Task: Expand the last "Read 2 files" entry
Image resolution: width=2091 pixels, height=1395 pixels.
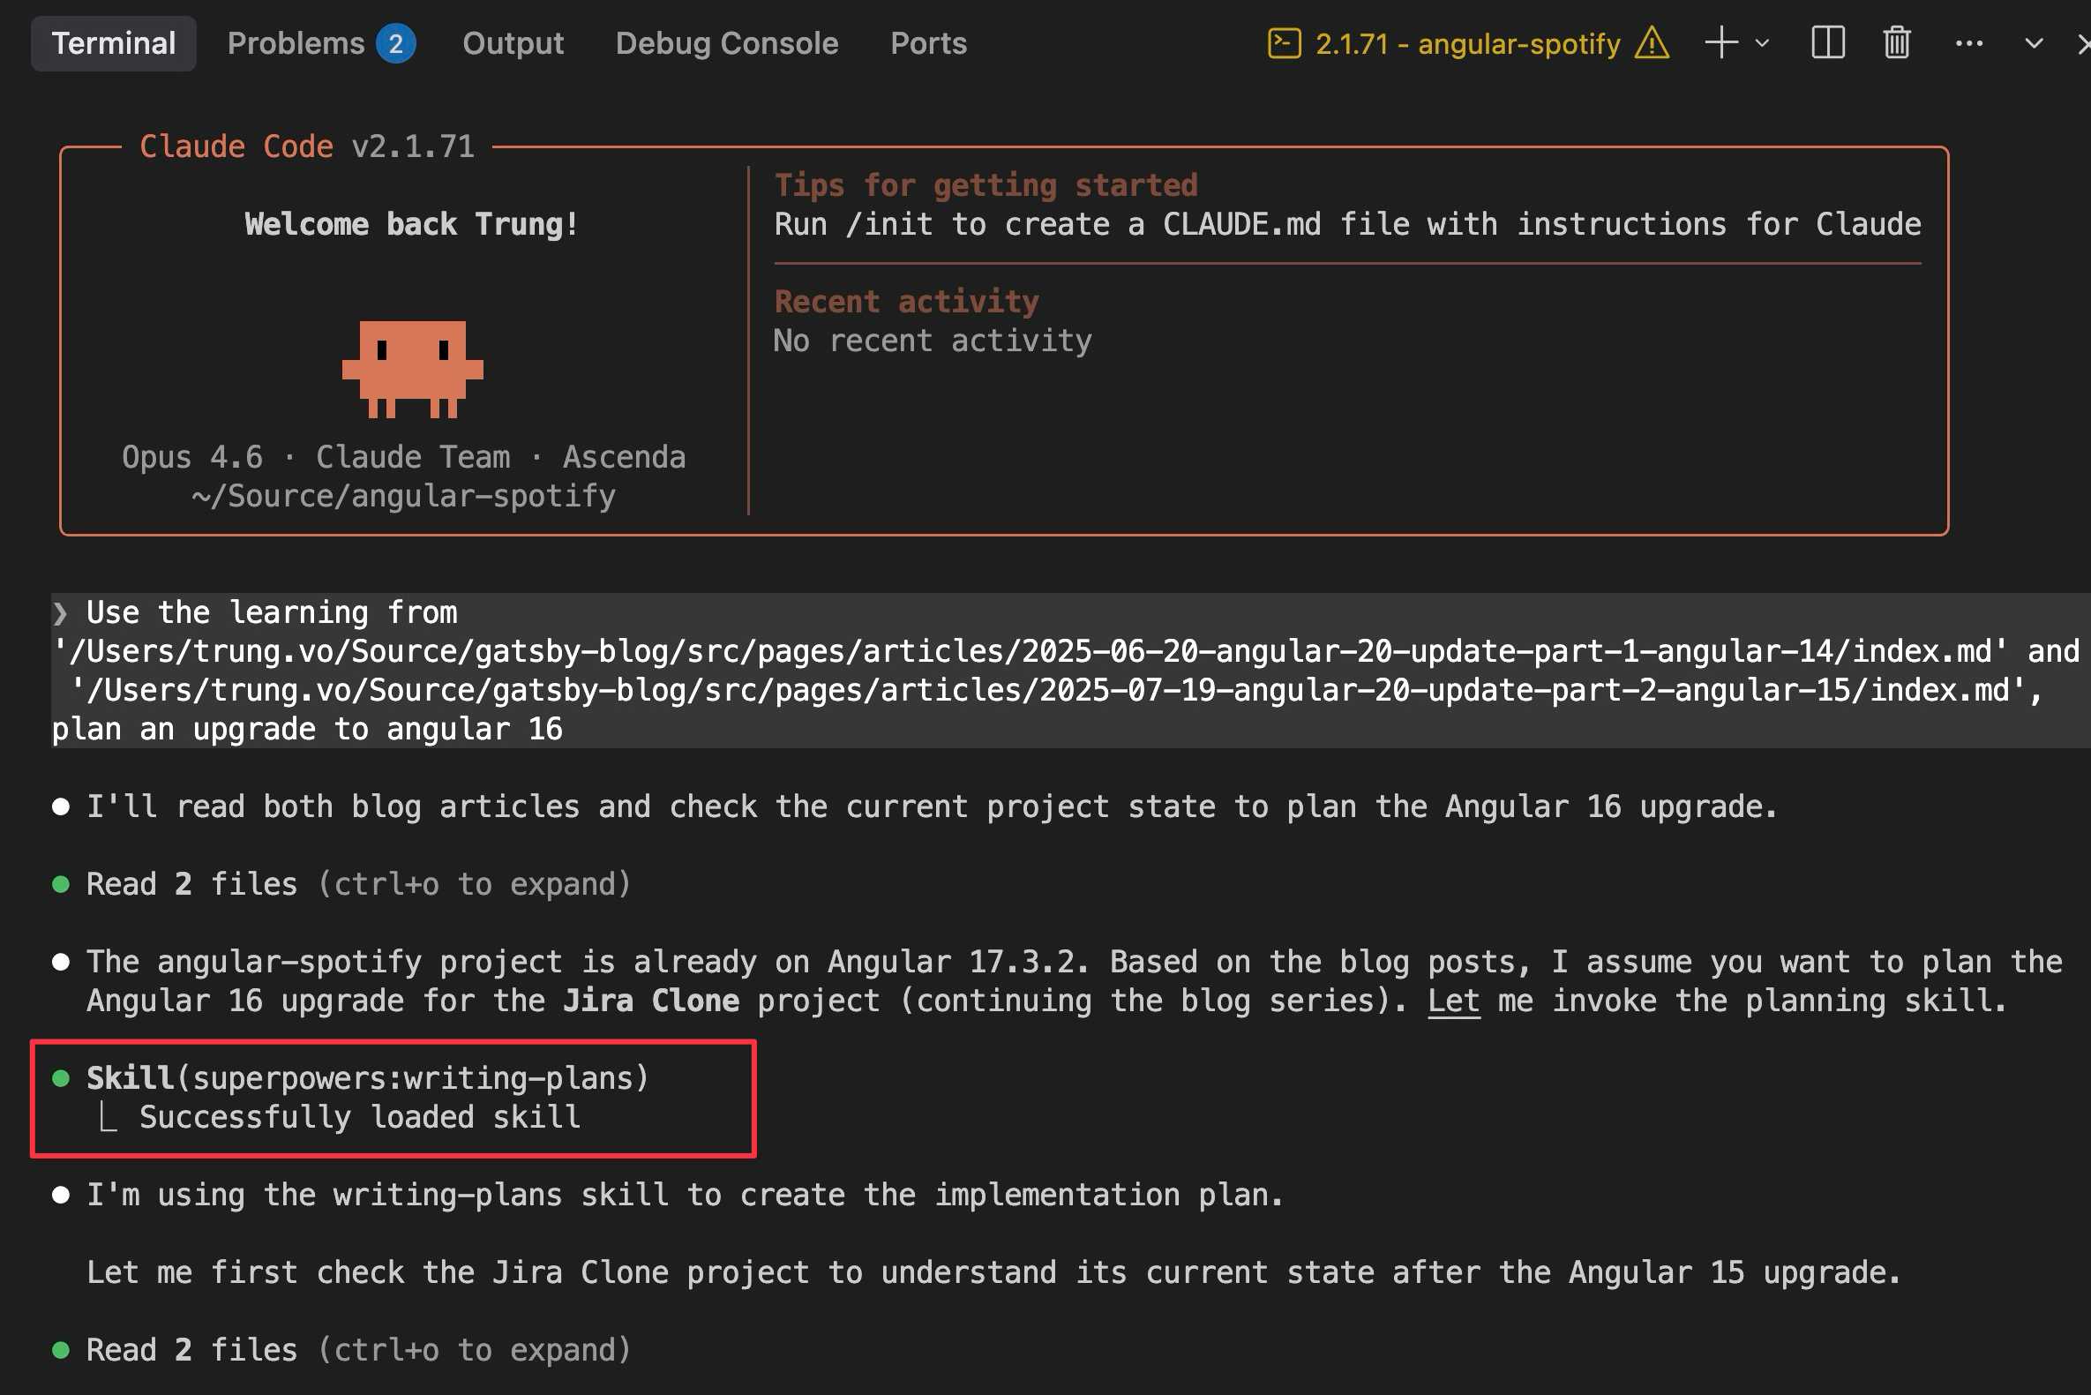Action: point(358,1350)
